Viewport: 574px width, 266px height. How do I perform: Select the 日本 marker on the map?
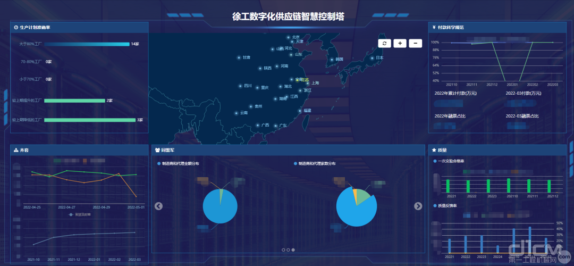click(x=372, y=58)
